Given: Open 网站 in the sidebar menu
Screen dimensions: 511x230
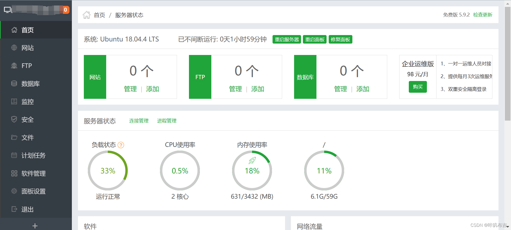Looking at the screenshot, I should coord(36,48).
